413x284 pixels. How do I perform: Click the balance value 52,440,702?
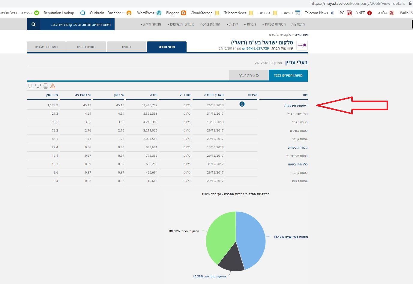[149, 105]
